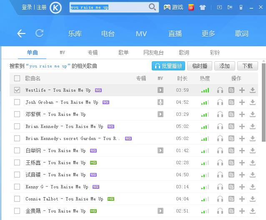
Task: Open the main menu dropdown in the title bar
Action: point(220,7)
